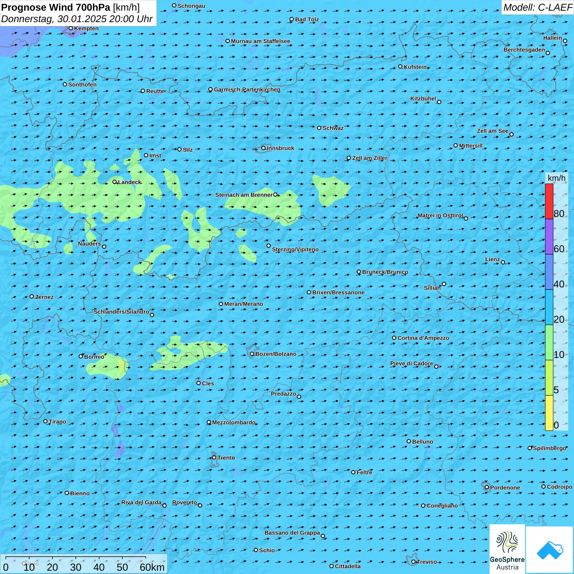574x574 pixels.
Task: Click the Lienz label
Action: point(492,259)
